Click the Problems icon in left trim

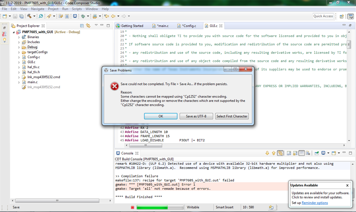pyautogui.click(x=4, y=34)
